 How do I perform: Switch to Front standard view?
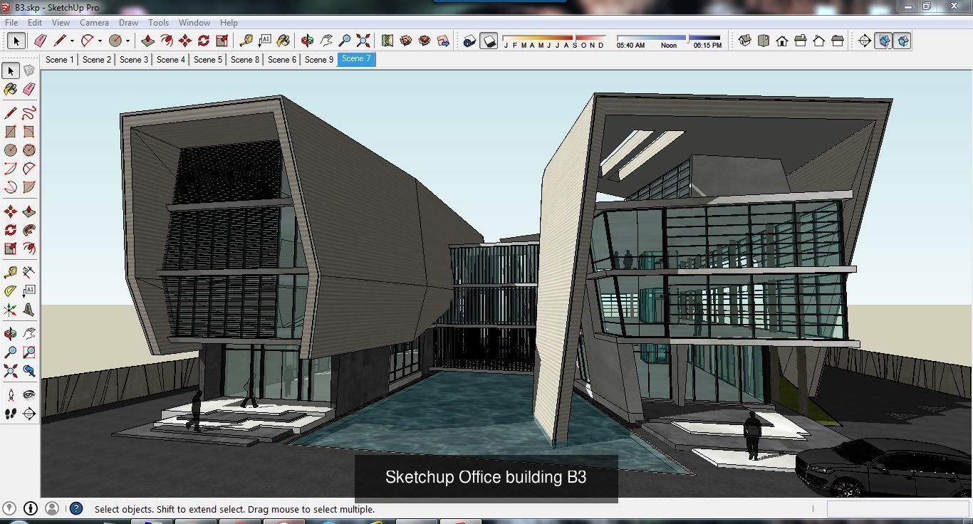pos(782,41)
